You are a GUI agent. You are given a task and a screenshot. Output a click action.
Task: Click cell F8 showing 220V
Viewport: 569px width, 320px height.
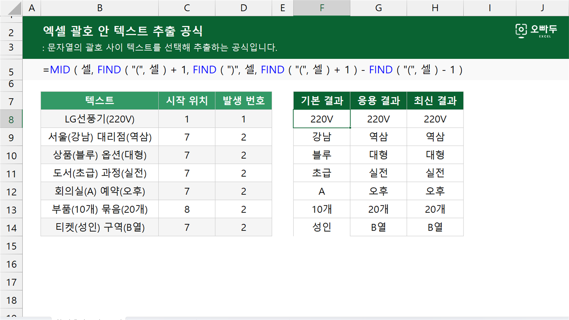(322, 119)
